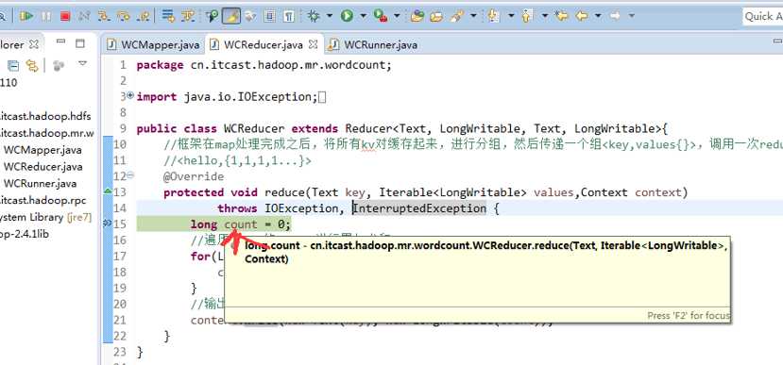The image size is (783, 365).
Task: Select WCReducer.java in the Package Explorer tree
Action: click(43, 167)
